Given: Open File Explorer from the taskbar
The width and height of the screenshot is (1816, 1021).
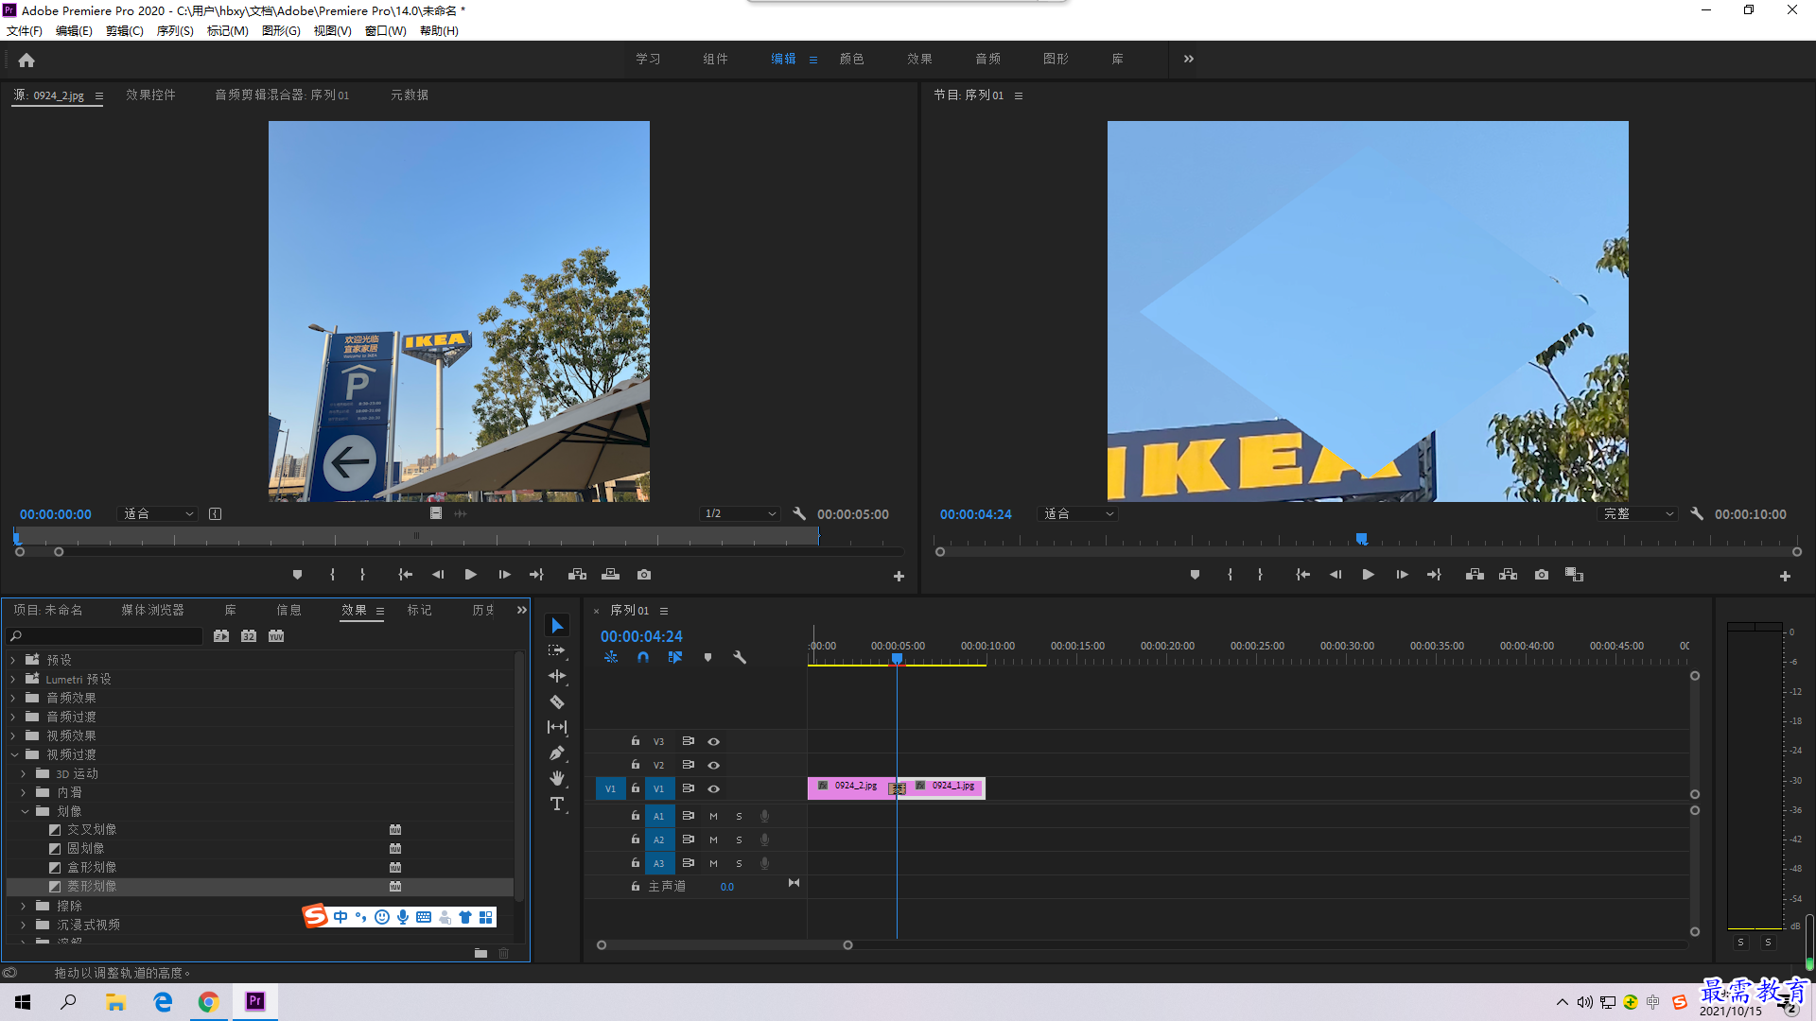Looking at the screenshot, I should [x=115, y=1002].
